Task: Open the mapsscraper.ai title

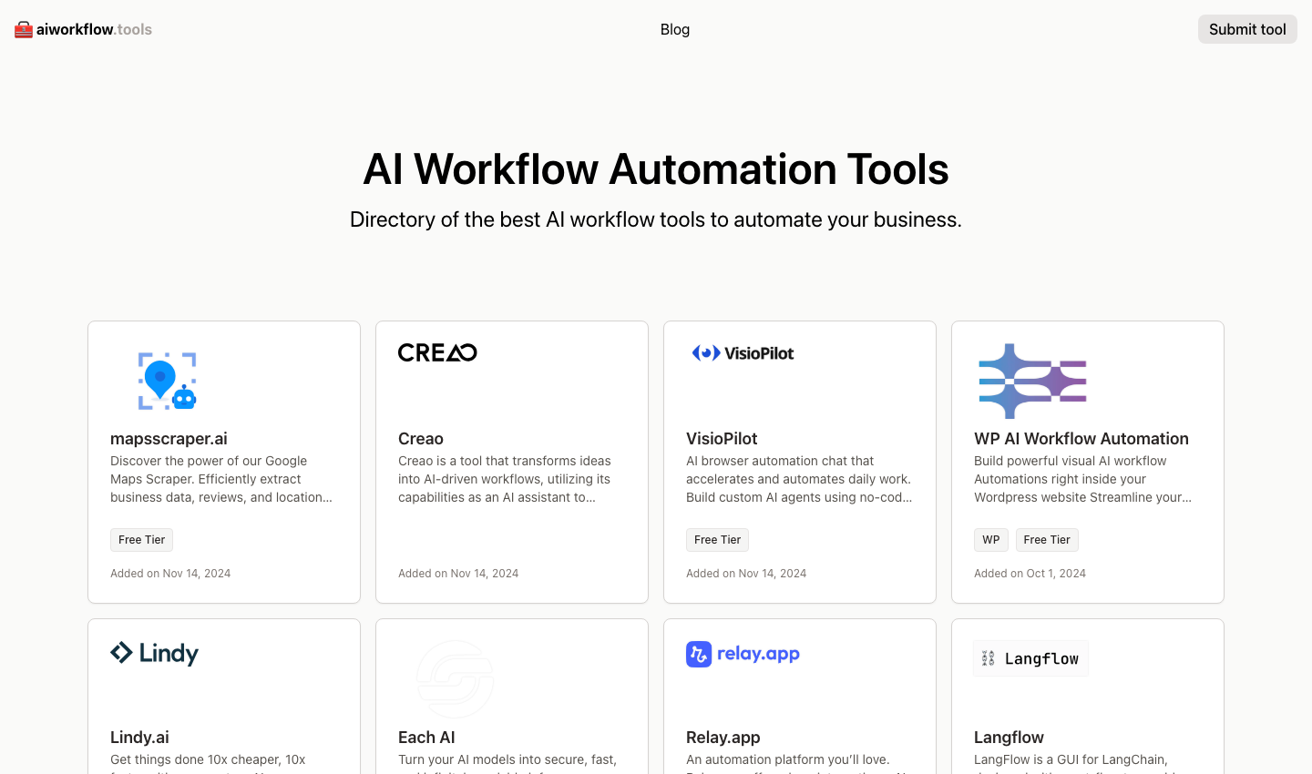Action: tap(169, 439)
